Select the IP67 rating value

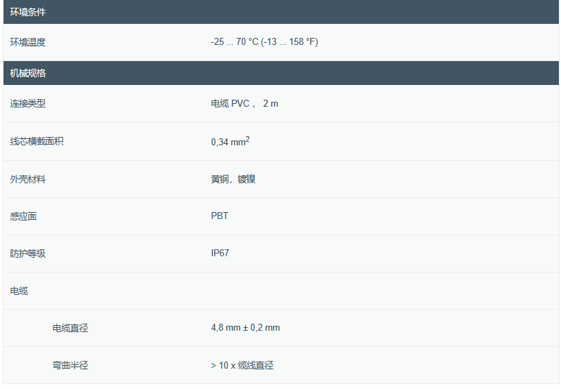tap(220, 253)
